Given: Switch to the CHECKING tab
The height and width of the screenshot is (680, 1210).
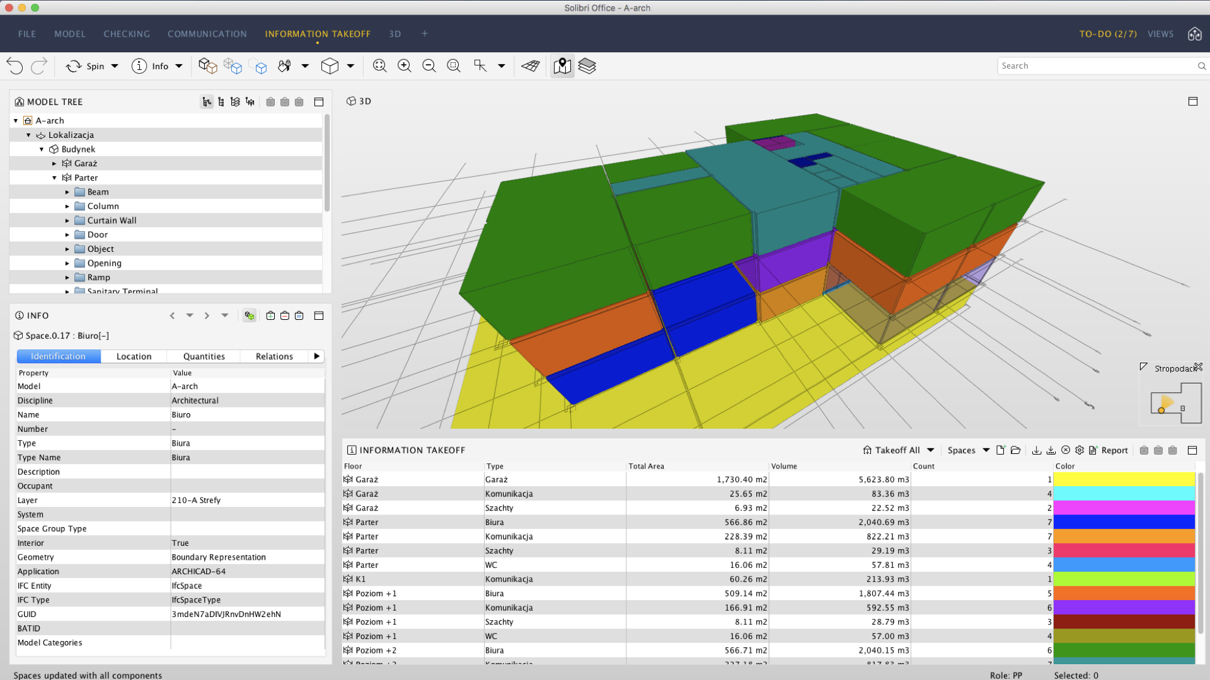Looking at the screenshot, I should pos(127,34).
